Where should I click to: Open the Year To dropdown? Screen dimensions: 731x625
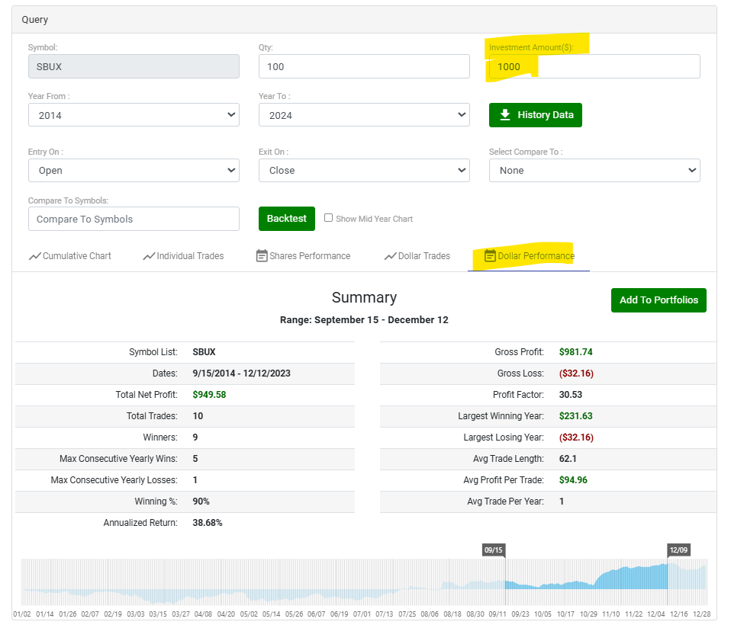coord(364,114)
